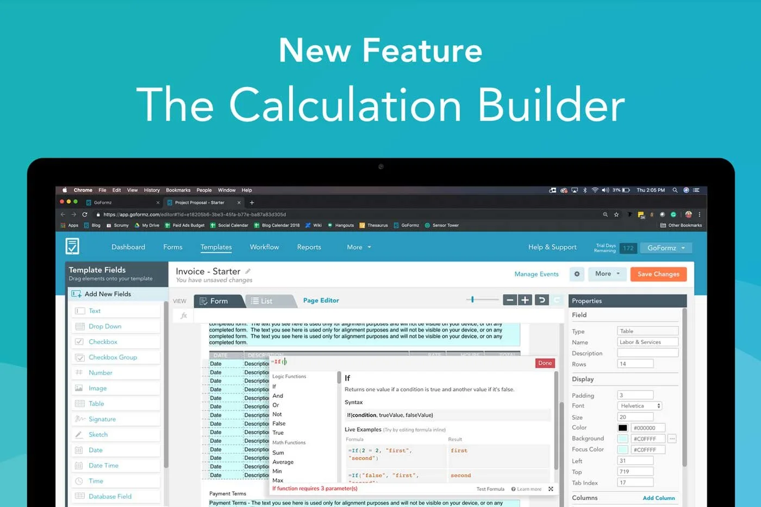Click Help & Support link
Image resolution: width=761 pixels, height=507 pixels.
click(552, 247)
